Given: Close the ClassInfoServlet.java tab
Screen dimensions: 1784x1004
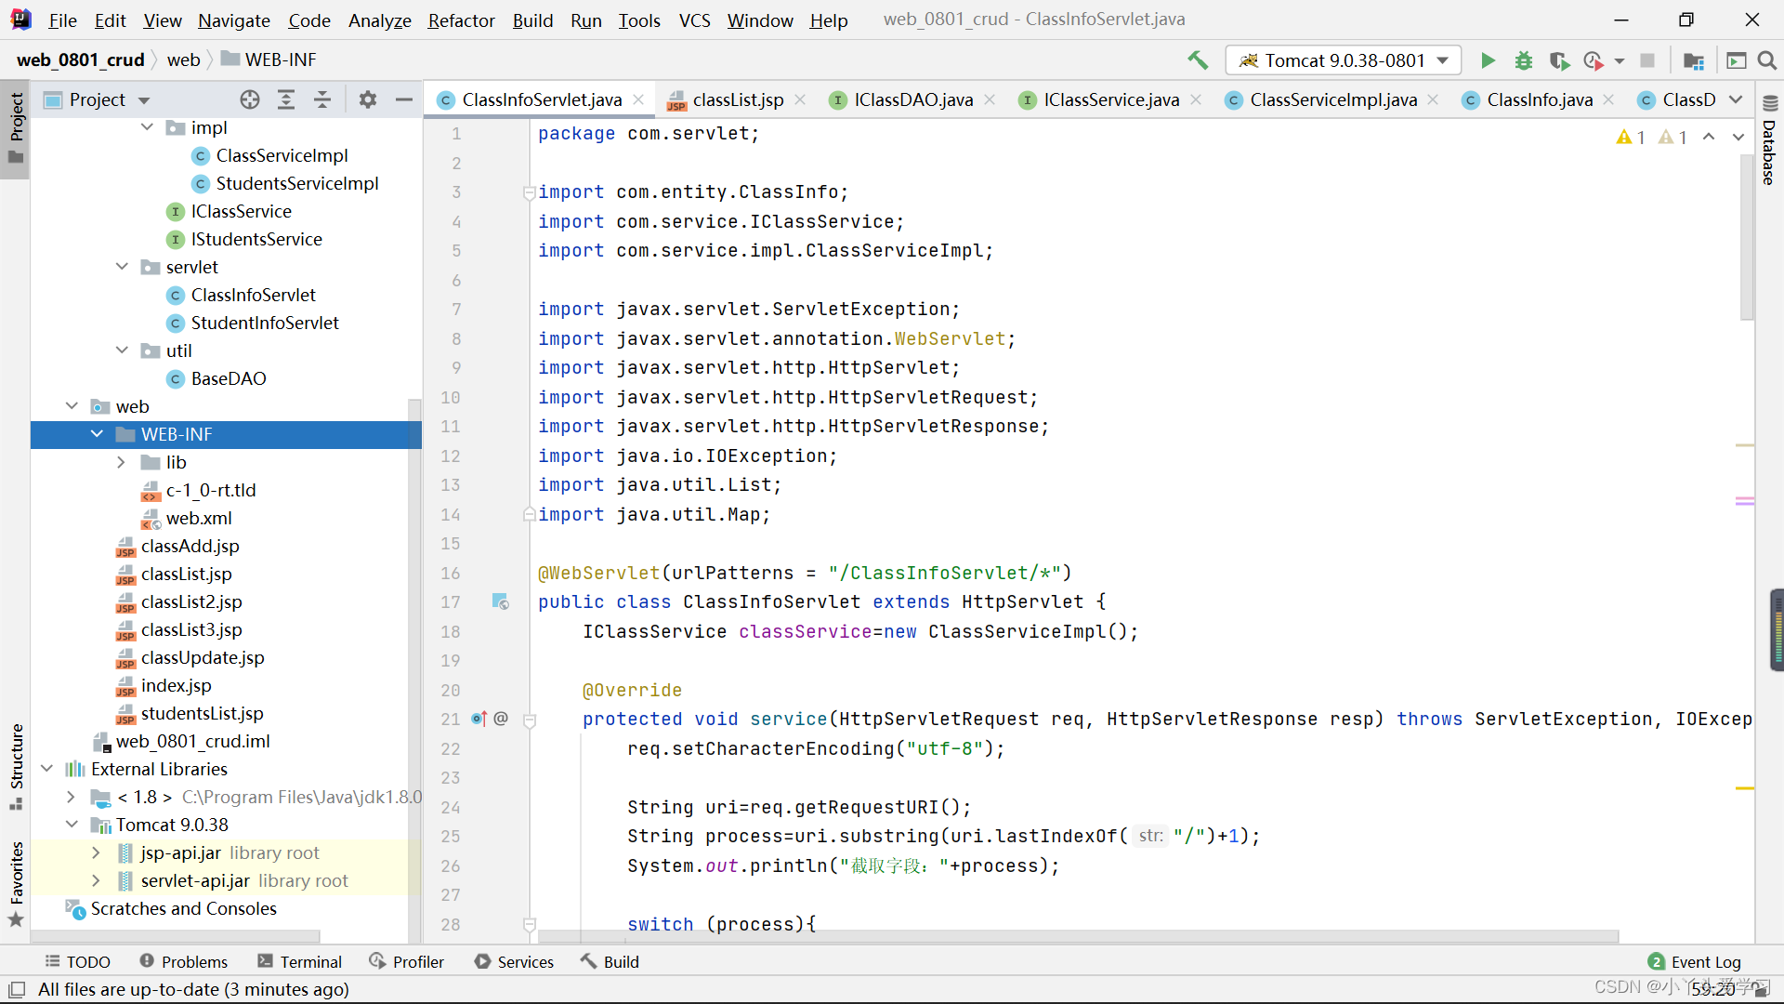Looking at the screenshot, I should click(x=638, y=99).
